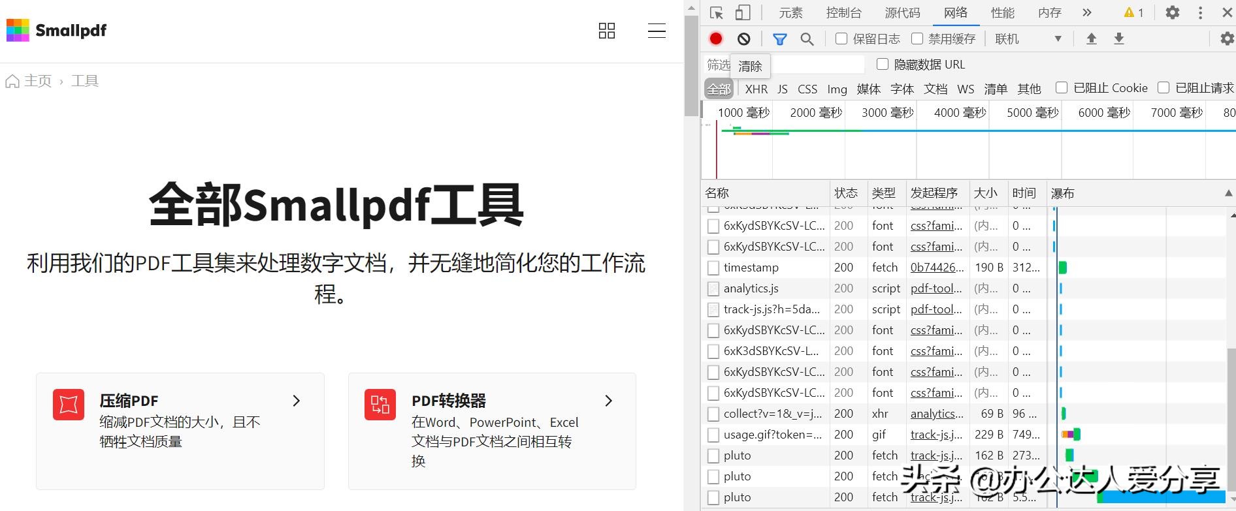Viewport: 1236px width, 511px height.
Task: Tick the 隐藏数据 URL checkbox
Action: tap(883, 64)
